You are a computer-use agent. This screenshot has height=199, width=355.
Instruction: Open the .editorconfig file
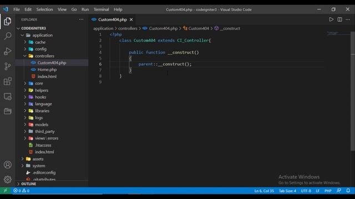pyautogui.click(x=44, y=172)
